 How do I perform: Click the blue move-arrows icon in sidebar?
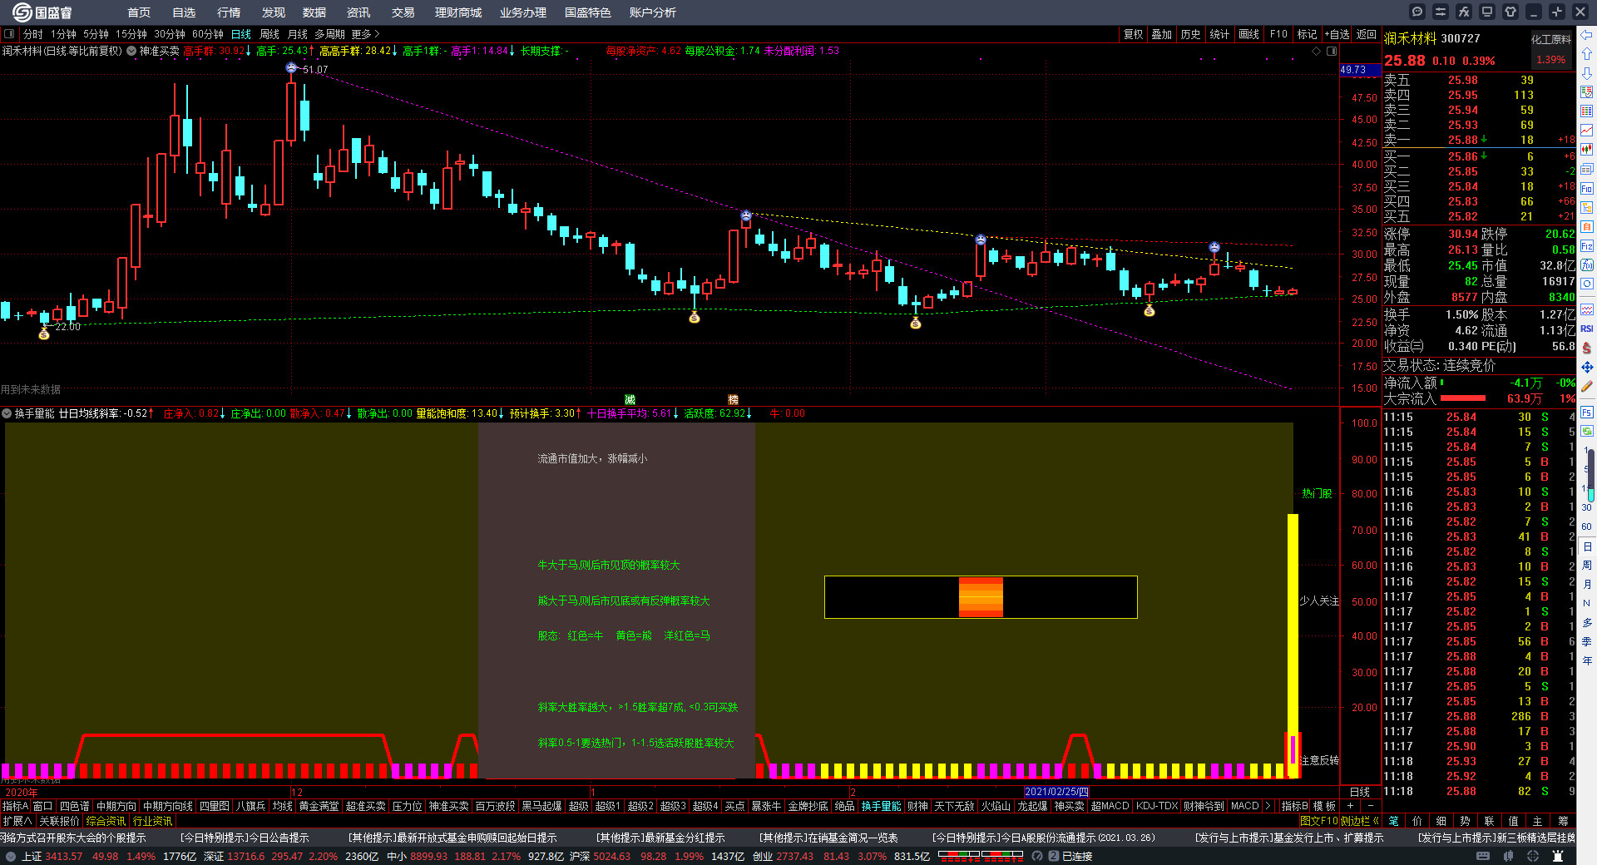pos(1587,367)
